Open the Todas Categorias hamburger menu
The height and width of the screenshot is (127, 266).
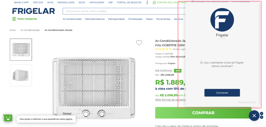coord(14,19)
